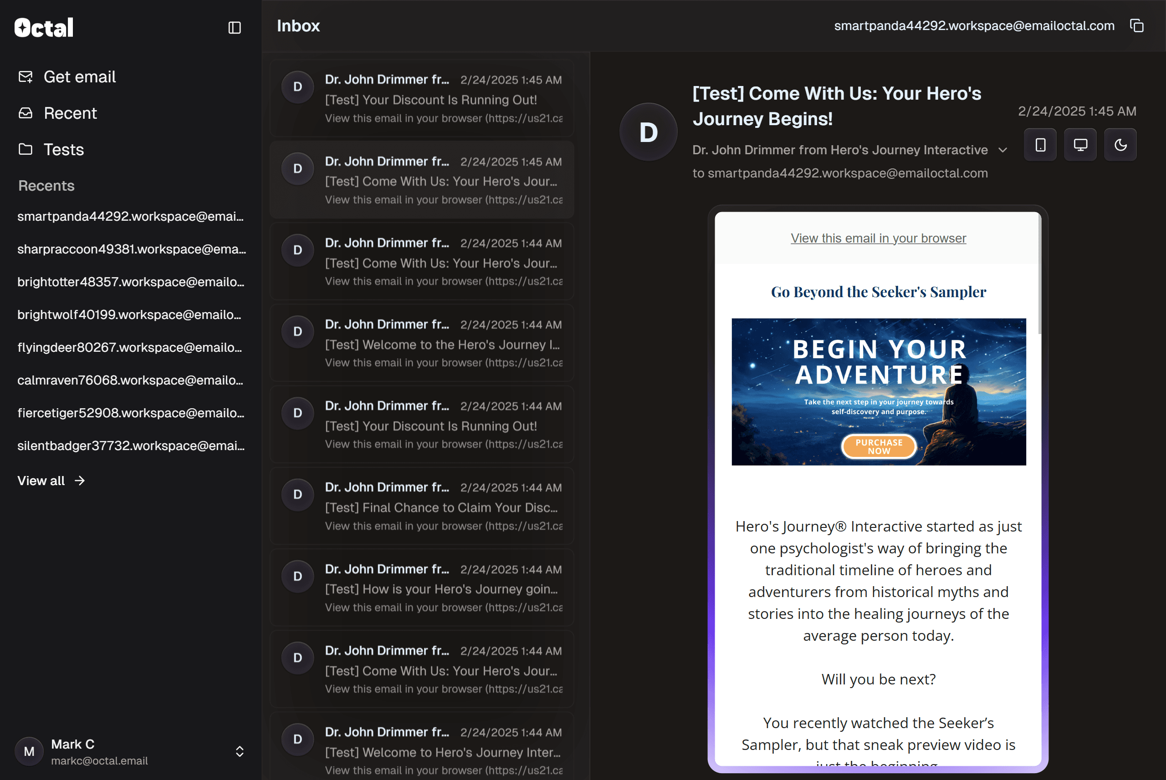This screenshot has height=780, width=1166.
Task: Copy the workspace email address
Action: point(1138,25)
